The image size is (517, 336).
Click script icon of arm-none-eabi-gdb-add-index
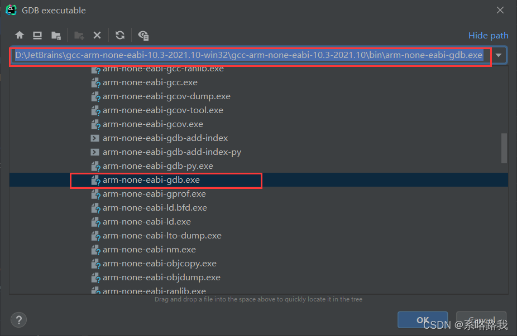pos(95,138)
